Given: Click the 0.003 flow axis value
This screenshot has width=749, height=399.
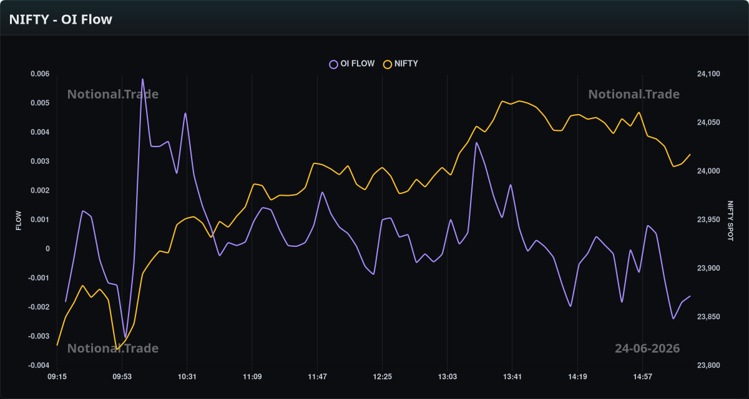Looking at the screenshot, I should [x=40, y=161].
